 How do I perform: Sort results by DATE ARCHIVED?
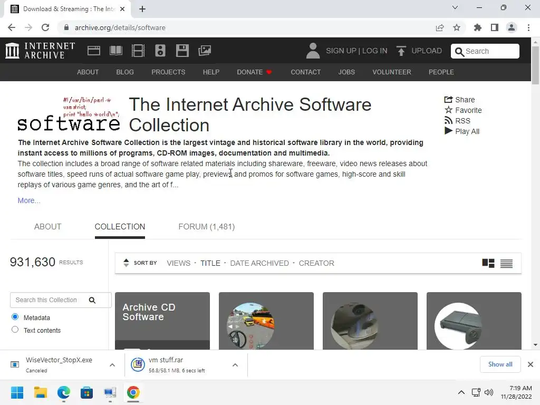[259, 263]
